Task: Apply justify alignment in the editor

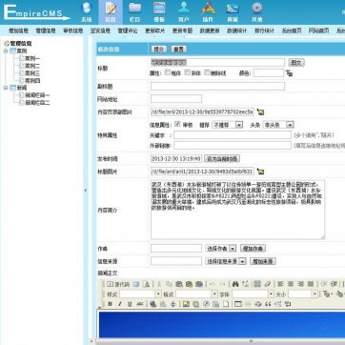Action: (x=311, y=284)
